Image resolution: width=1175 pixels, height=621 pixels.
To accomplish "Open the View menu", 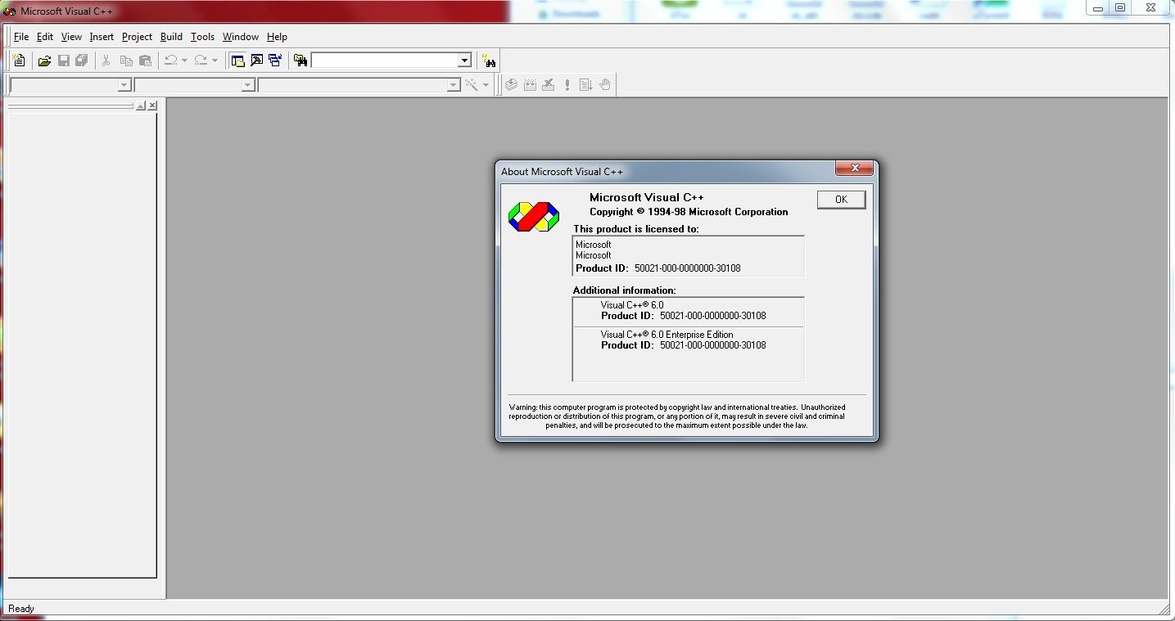I will coord(71,37).
